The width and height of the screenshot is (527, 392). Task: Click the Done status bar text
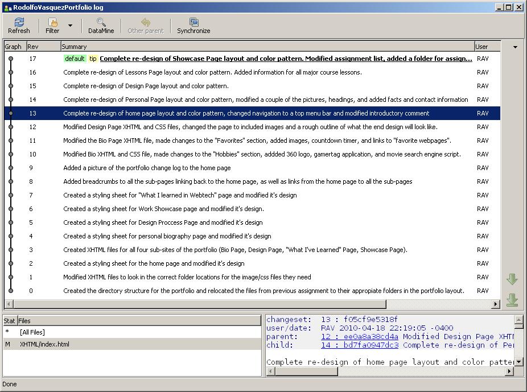coord(10,384)
